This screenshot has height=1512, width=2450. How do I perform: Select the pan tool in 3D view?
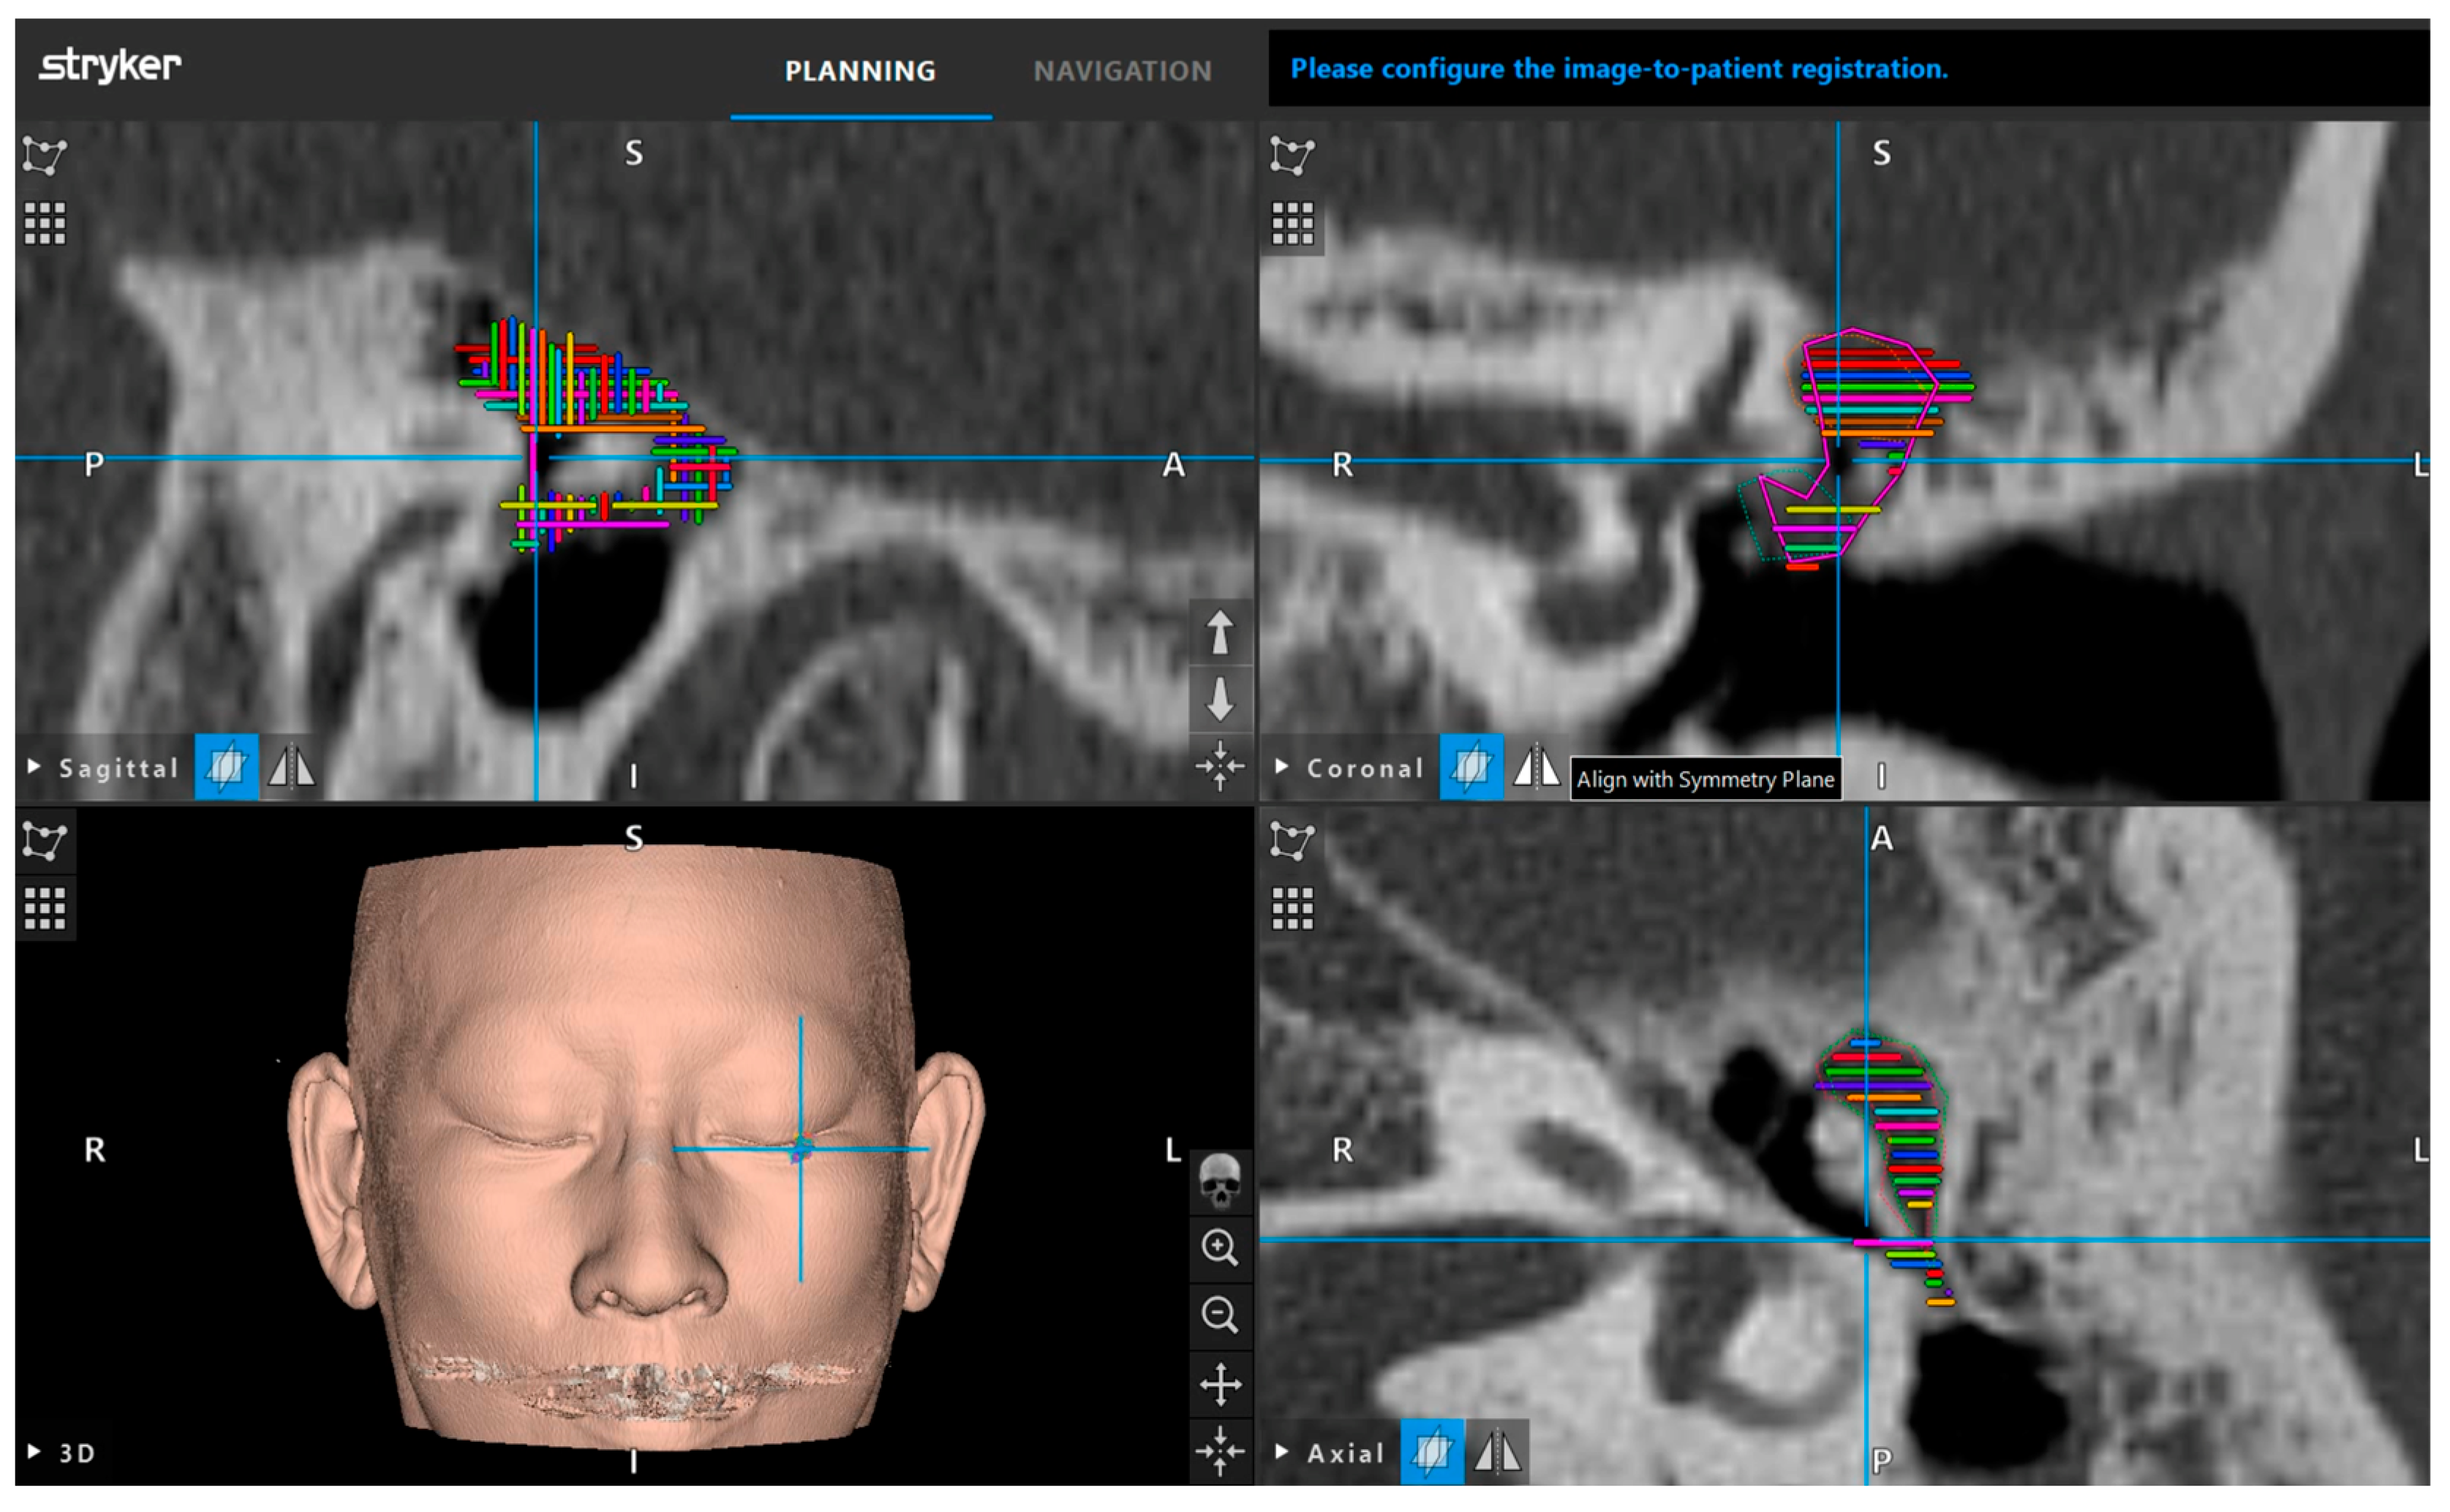pos(1219,1384)
